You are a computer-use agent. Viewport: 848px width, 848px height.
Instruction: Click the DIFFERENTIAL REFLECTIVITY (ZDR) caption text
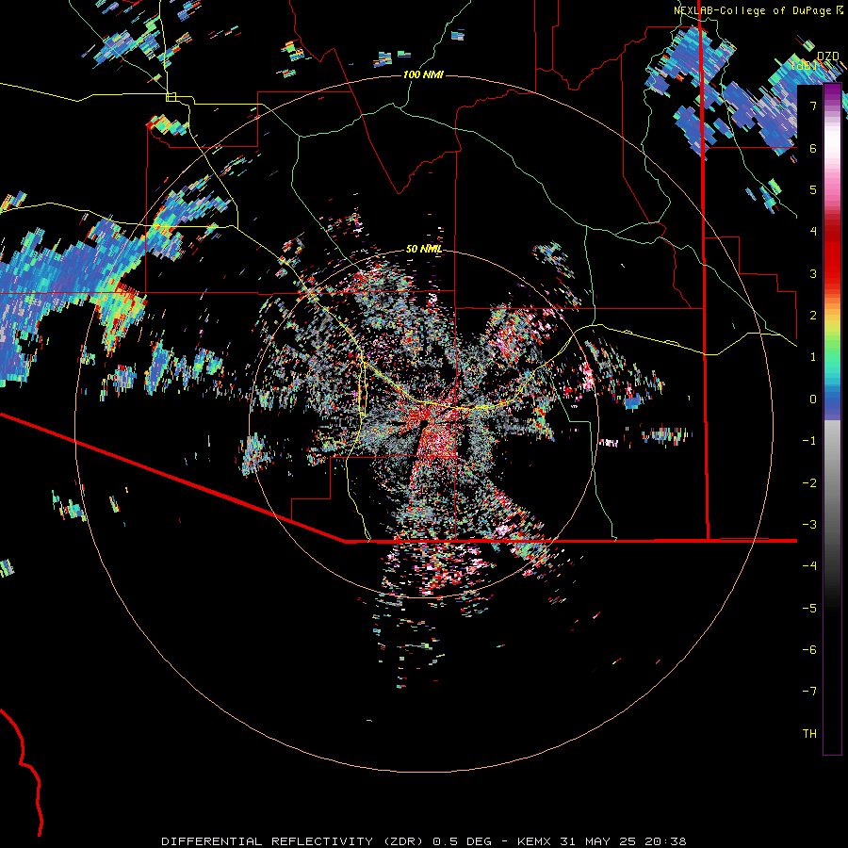294,841
